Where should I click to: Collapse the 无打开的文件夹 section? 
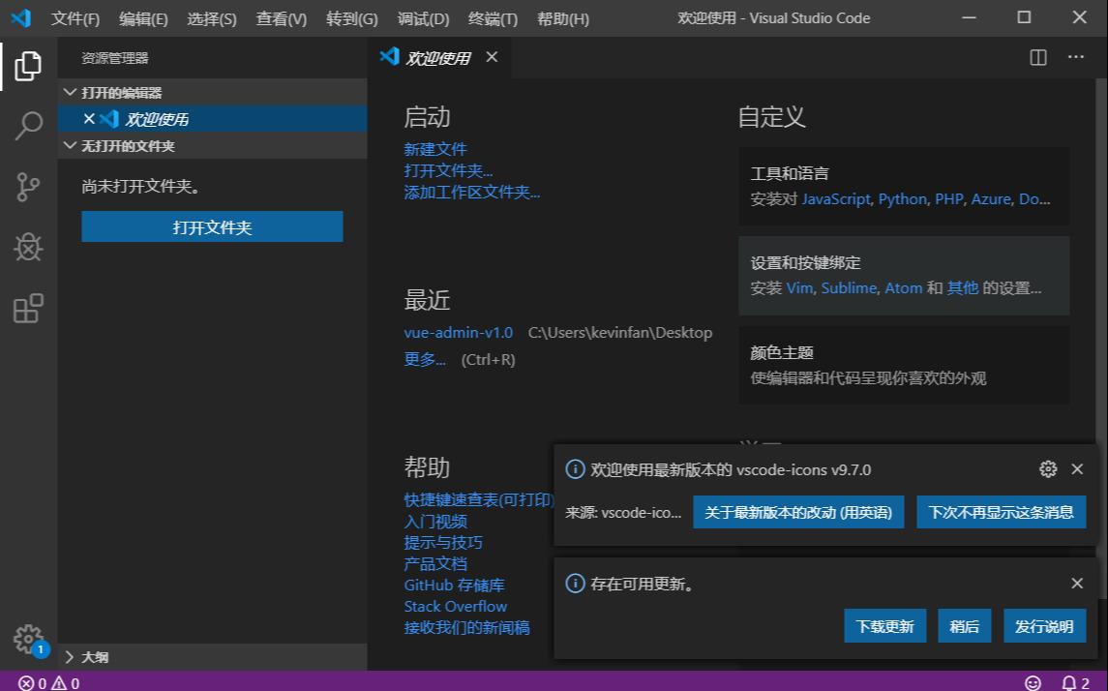[212, 145]
